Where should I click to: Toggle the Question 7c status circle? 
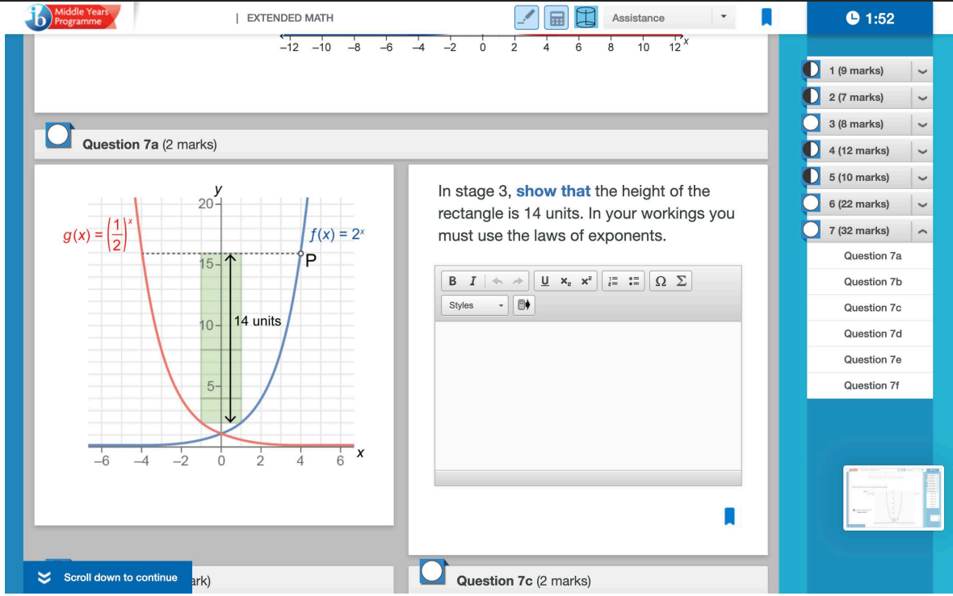click(432, 572)
